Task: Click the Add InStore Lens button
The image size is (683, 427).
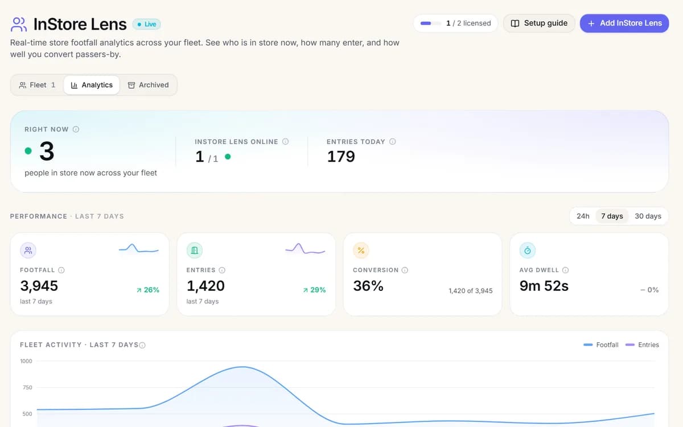Action: 624,23
